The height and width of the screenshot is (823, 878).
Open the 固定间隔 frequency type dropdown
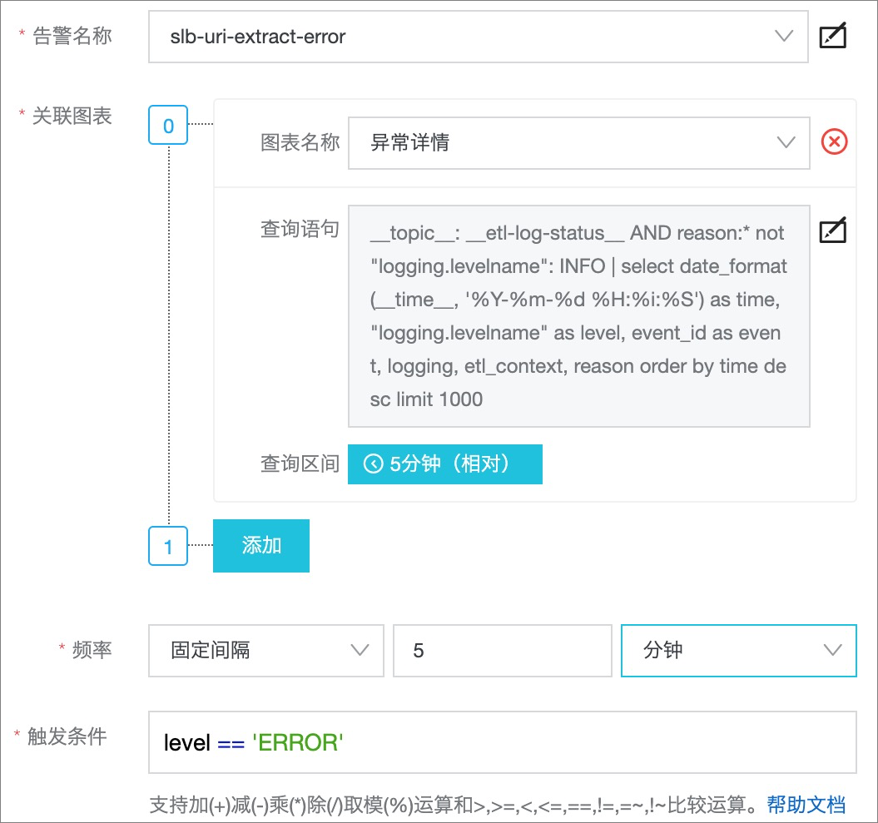coord(266,651)
